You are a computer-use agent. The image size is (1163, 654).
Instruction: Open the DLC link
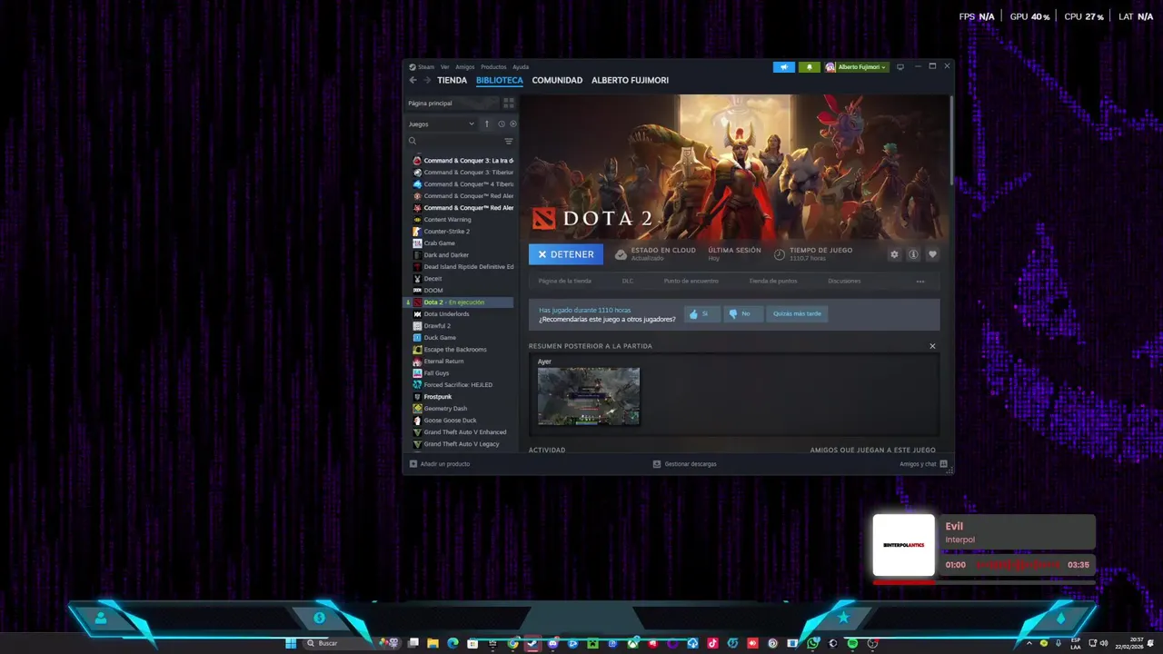(x=628, y=281)
